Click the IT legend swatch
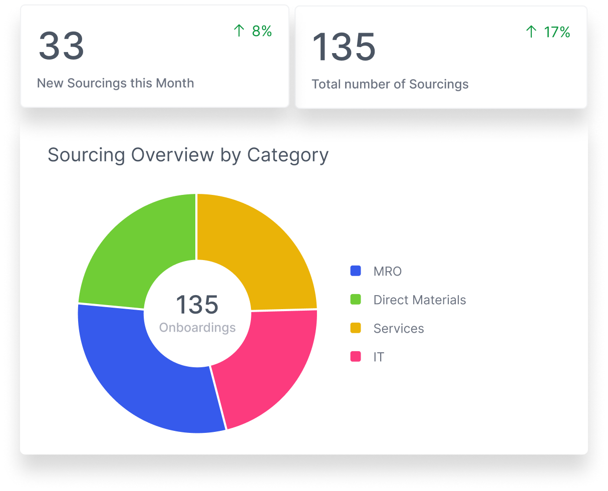This screenshot has height=491, width=608. 355,357
